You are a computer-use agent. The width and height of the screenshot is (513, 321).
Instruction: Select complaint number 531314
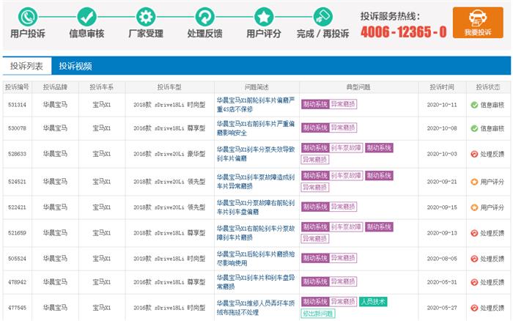pyautogui.click(x=17, y=105)
